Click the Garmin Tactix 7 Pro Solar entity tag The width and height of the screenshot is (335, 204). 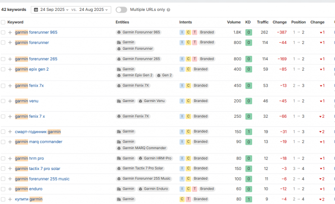pos(140,168)
